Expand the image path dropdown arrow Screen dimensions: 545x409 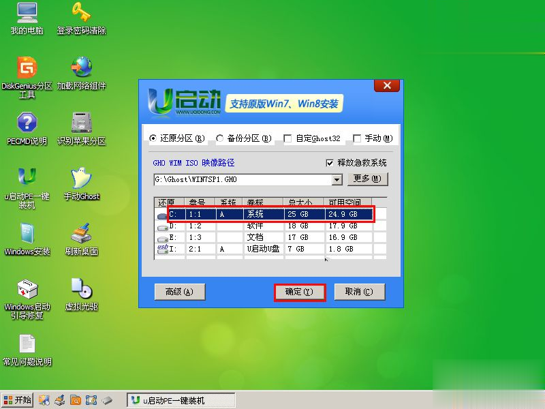coord(337,179)
